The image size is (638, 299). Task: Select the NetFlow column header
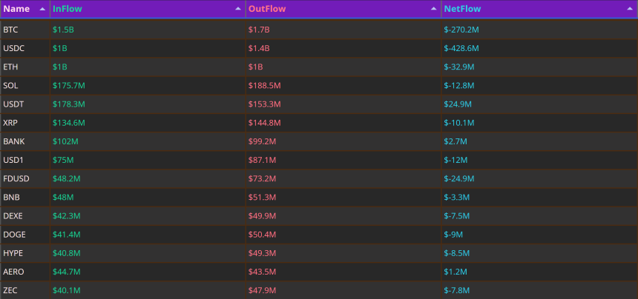point(539,9)
